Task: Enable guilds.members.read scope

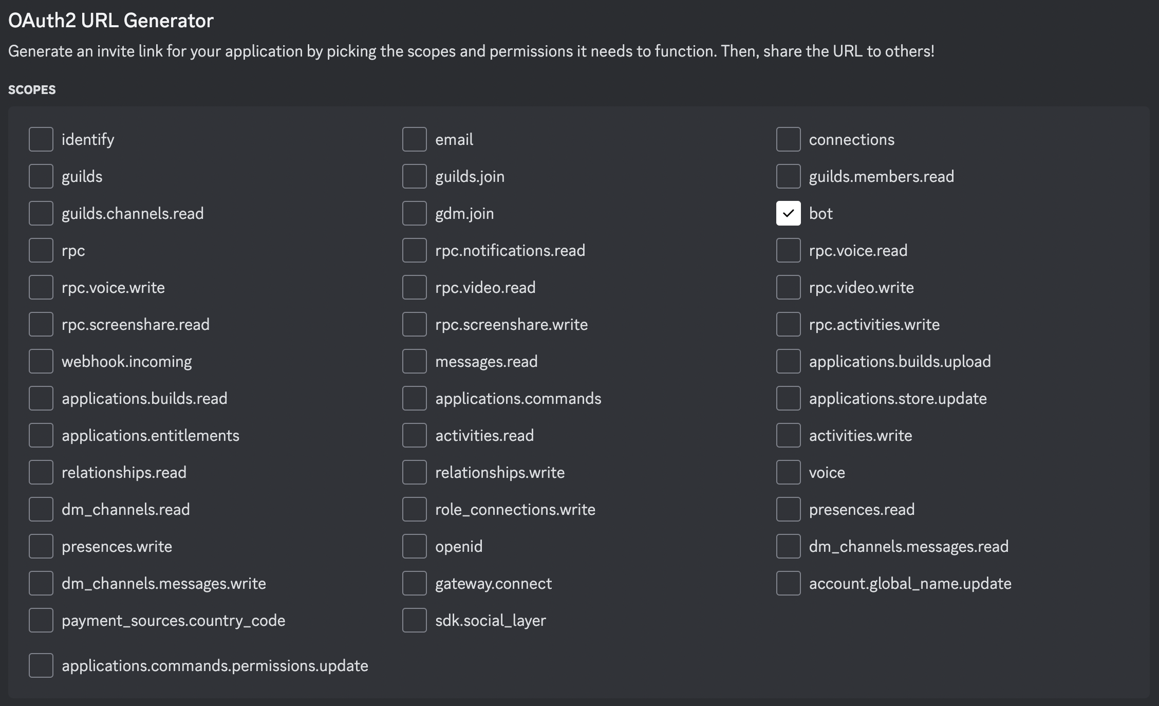Action: click(788, 176)
